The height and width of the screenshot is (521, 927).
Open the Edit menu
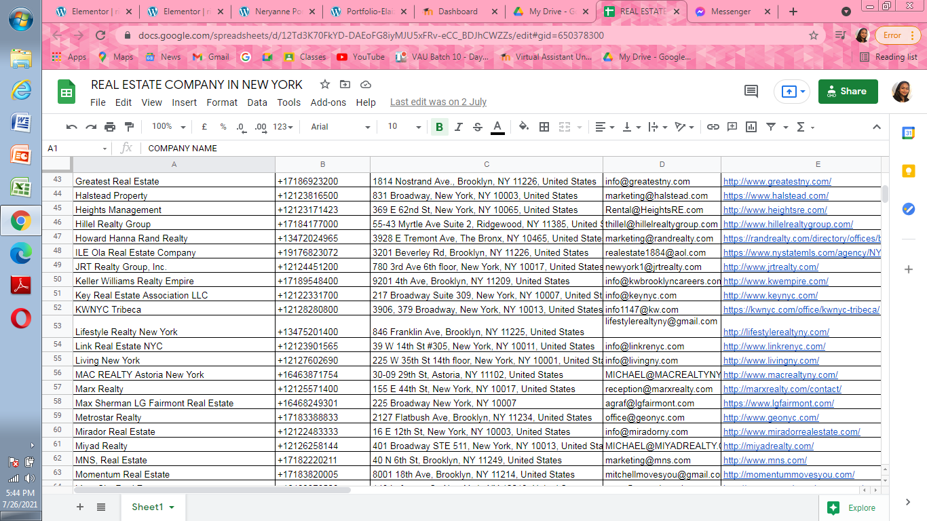pyautogui.click(x=124, y=102)
